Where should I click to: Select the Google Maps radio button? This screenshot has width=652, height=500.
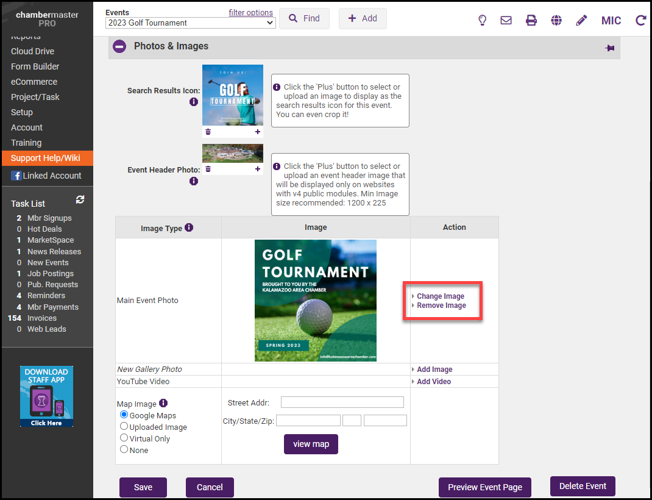[124, 415]
